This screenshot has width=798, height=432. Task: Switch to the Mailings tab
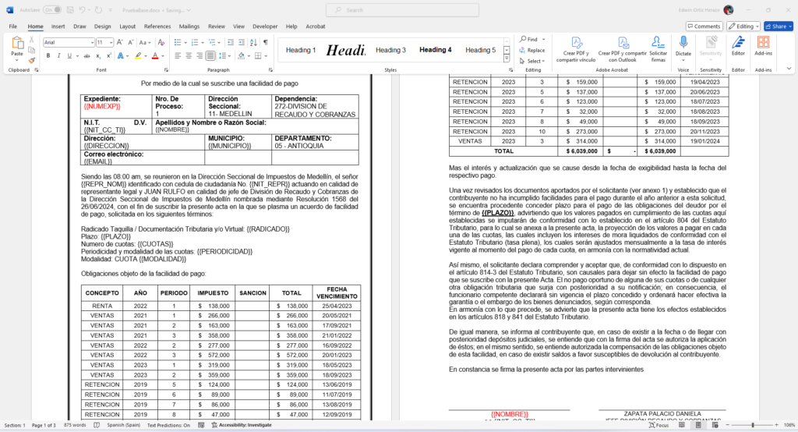tap(189, 26)
